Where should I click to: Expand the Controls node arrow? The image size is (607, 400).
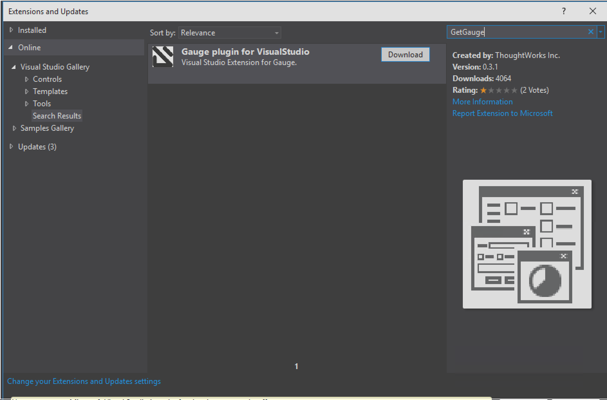[27, 79]
